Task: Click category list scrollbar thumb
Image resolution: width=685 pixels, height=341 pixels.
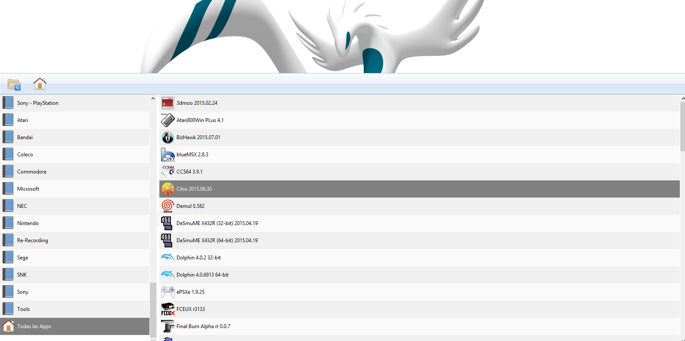Action: coord(153,309)
